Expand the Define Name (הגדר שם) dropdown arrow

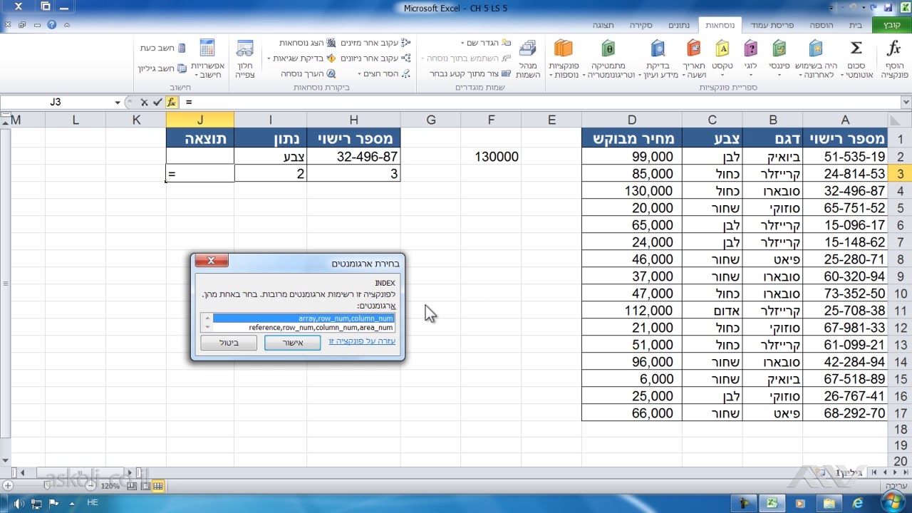[x=463, y=43]
